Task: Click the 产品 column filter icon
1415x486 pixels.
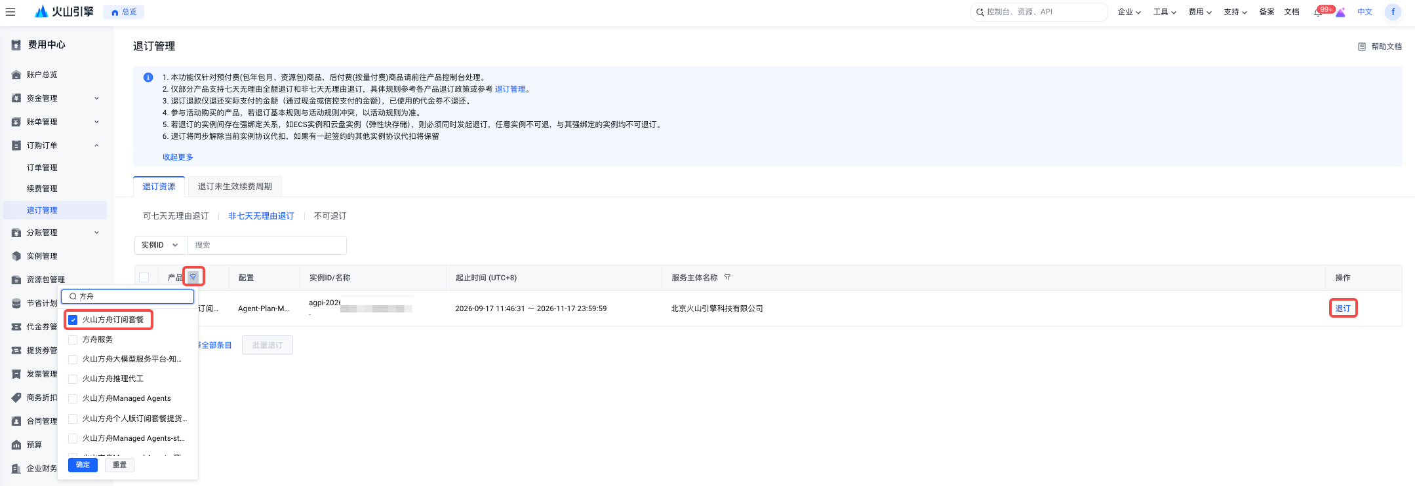Action: coord(193,277)
